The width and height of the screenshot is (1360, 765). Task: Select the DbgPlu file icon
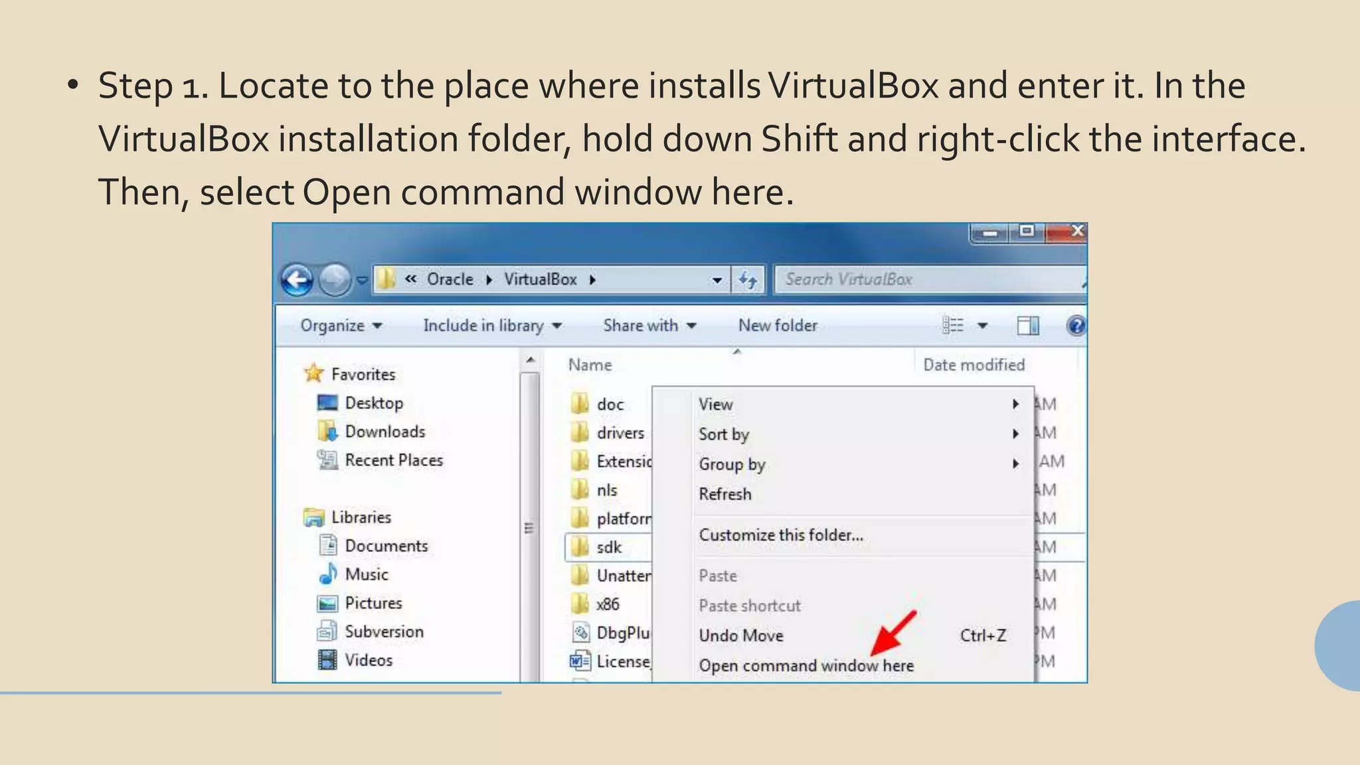coord(580,632)
